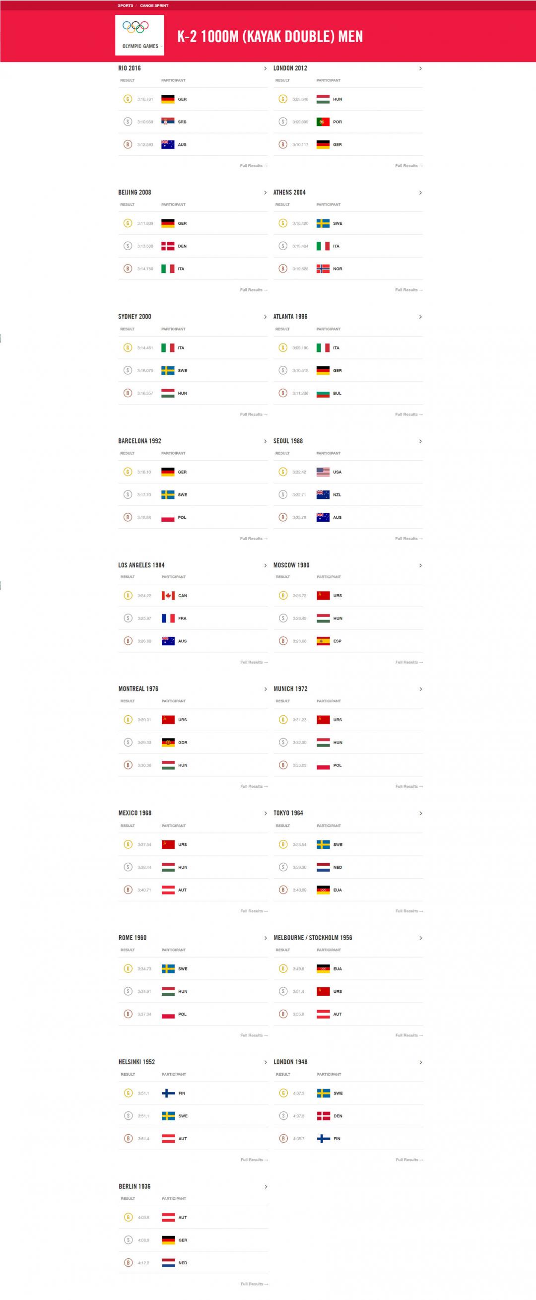Expand Athens 2004 using the right chevron

420,193
